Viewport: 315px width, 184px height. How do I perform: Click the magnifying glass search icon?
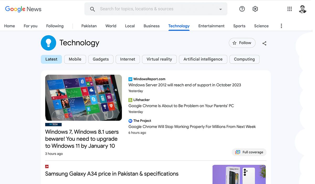coord(92,9)
